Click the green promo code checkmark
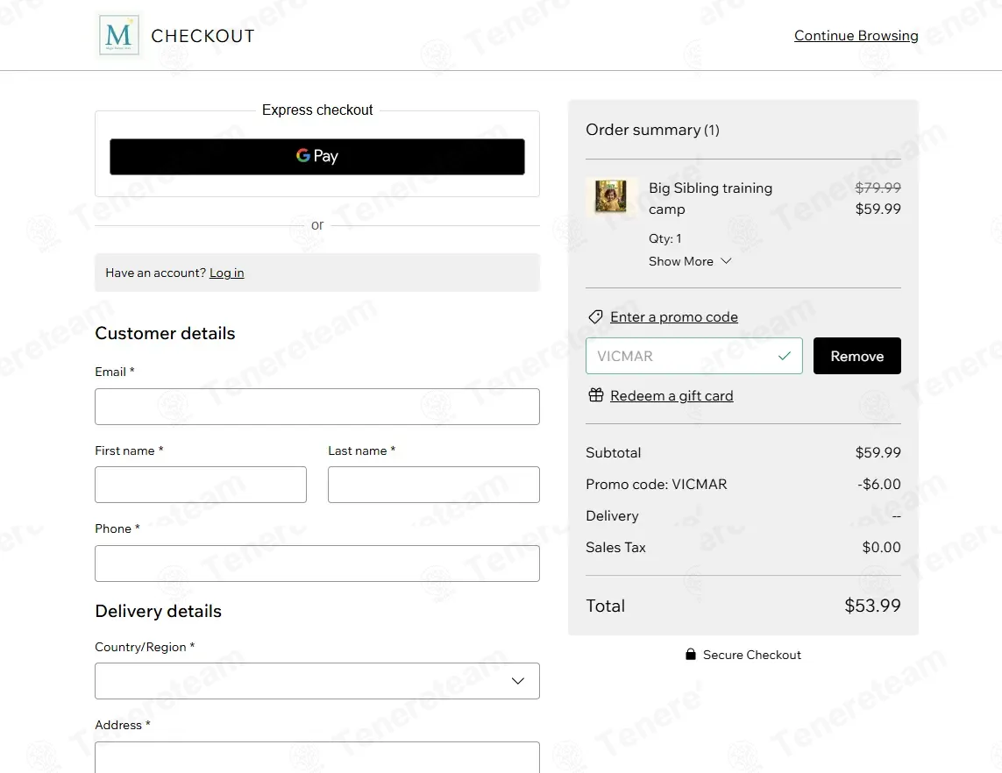Viewport: 1002px width, 773px height. (x=784, y=356)
